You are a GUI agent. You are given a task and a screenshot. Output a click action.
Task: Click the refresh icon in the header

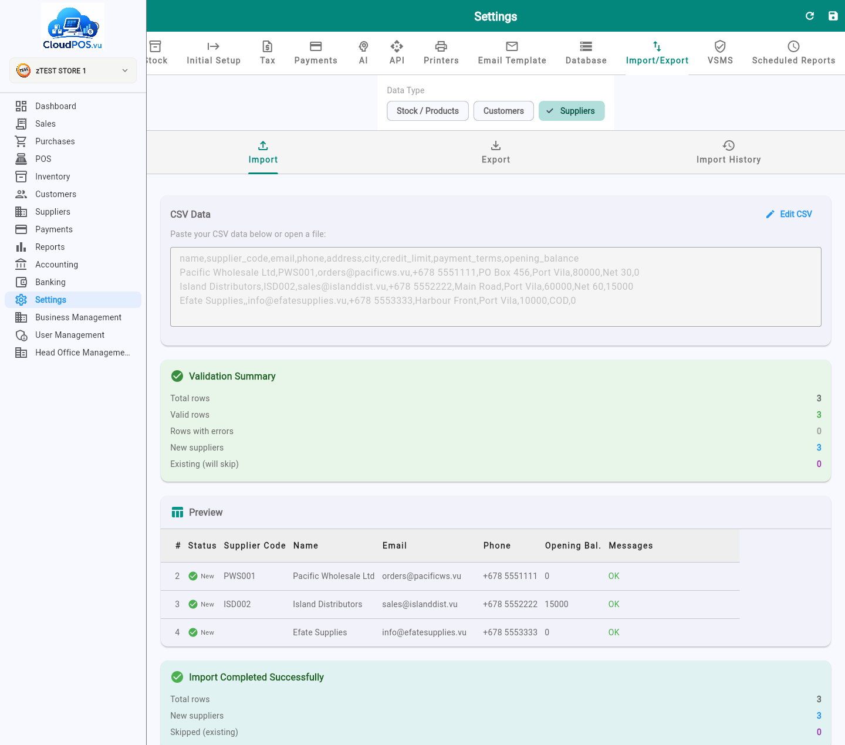point(810,16)
